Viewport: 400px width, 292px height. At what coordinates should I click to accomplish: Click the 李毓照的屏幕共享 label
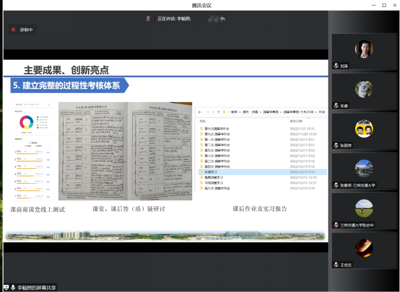[37, 287]
